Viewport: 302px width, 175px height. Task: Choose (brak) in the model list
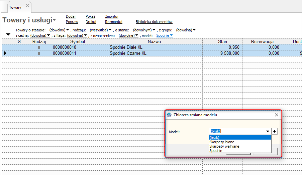[240, 138]
